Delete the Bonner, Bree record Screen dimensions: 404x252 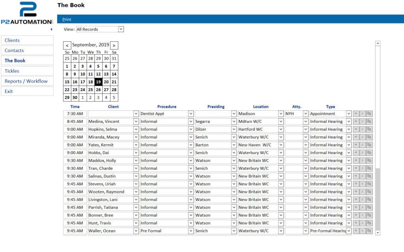tap(362, 215)
